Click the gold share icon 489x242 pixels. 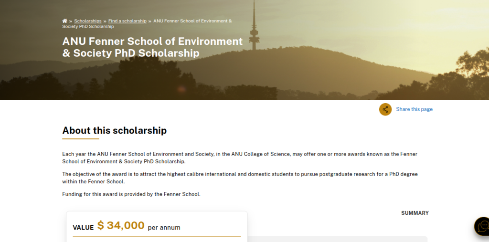(385, 109)
